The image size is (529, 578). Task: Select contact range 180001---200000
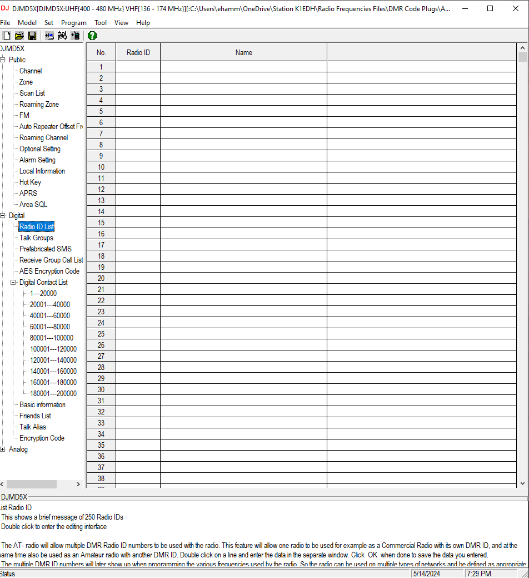tap(53, 394)
